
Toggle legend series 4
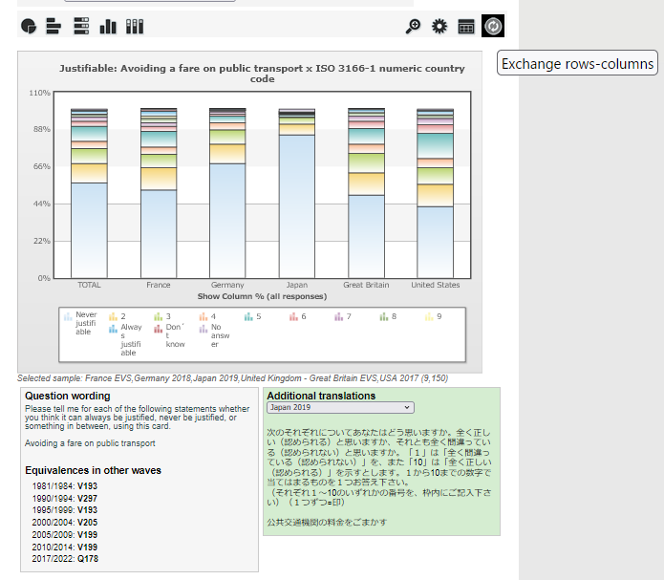point(208,316)
